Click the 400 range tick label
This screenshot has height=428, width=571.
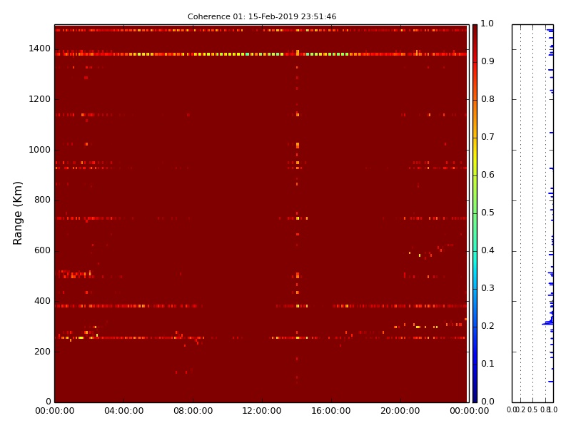[42, 301]
